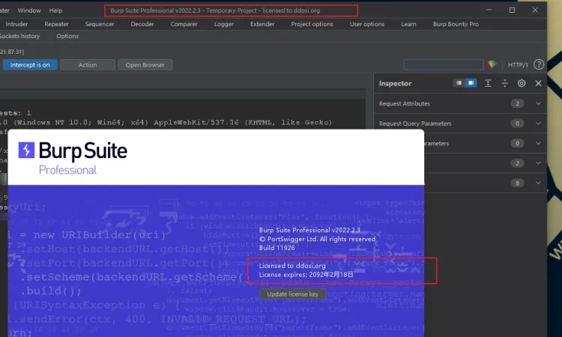Switch Inspector to the left layout icon
This screenshot has width=562, height=337.
tap(459, 83)
